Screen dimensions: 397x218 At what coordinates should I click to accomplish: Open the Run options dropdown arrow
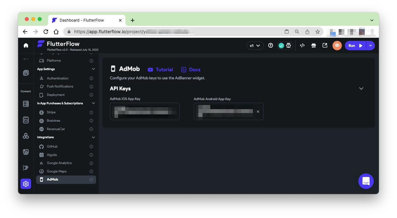(x=371, y=46)
